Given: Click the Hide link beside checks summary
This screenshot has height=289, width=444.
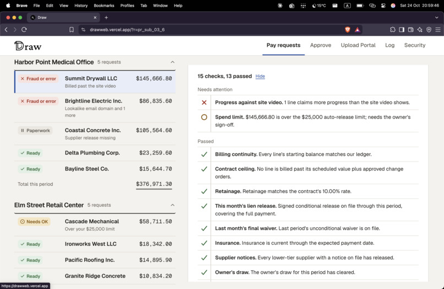Looking at the screenshot, I should click(260, 76).
